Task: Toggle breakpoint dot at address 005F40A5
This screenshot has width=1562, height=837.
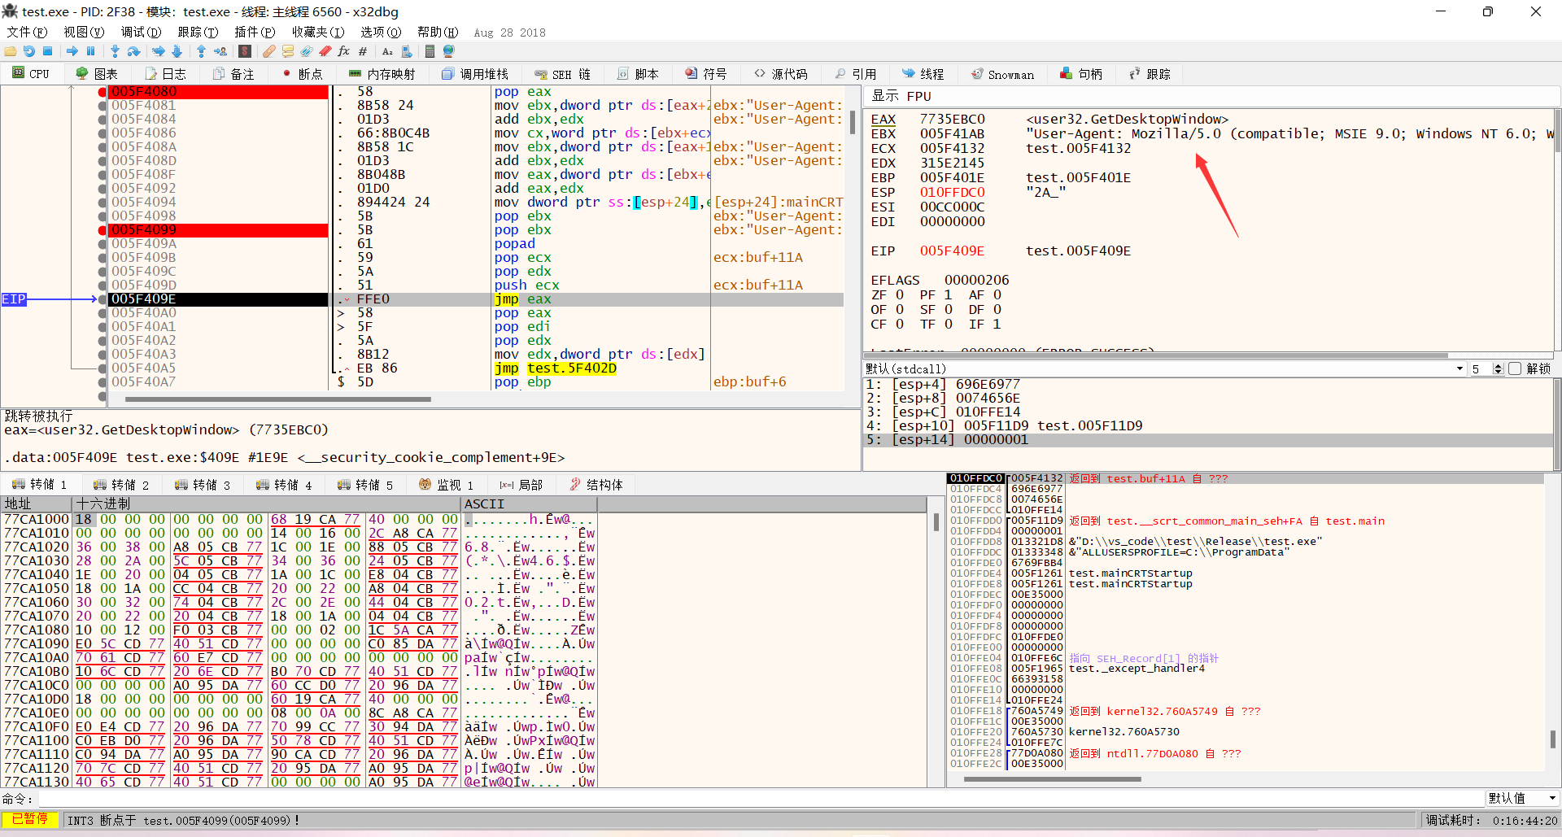Action: pos(102,368)
